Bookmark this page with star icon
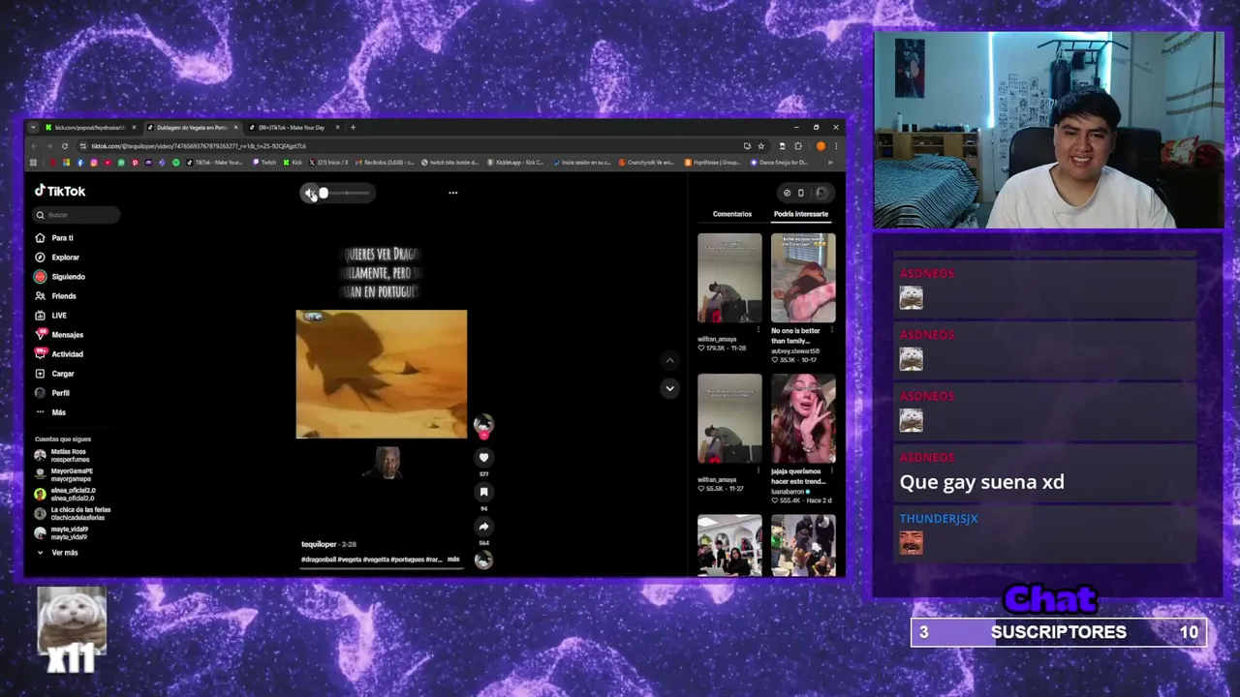Image resolution: width=1240 pixels, height=697 pixels. tap(760, 146)
